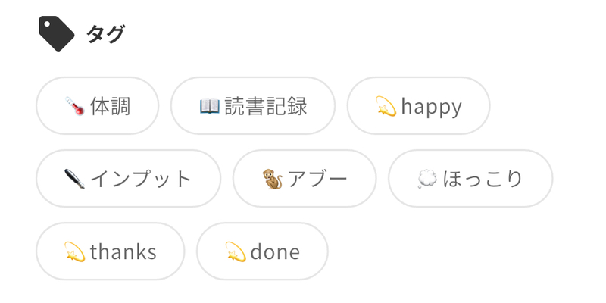
Task: Click the dizzy star emoji beside done
Action: click(x=236, y=251)
